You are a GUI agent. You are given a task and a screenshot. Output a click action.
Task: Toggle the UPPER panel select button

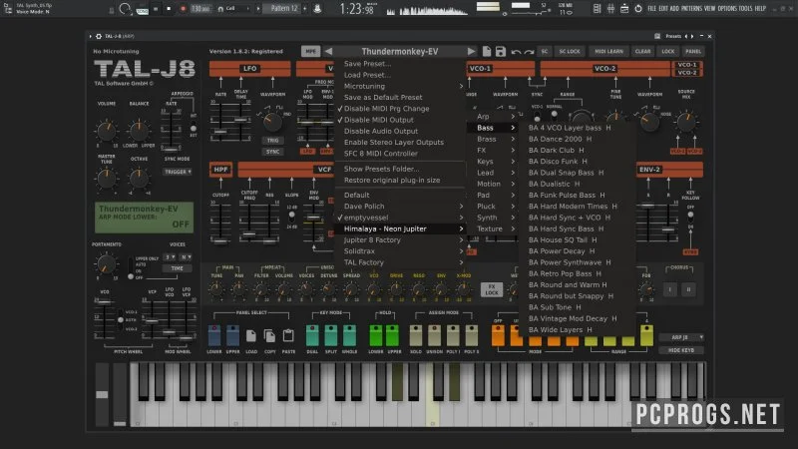click(x=232, y=335)
